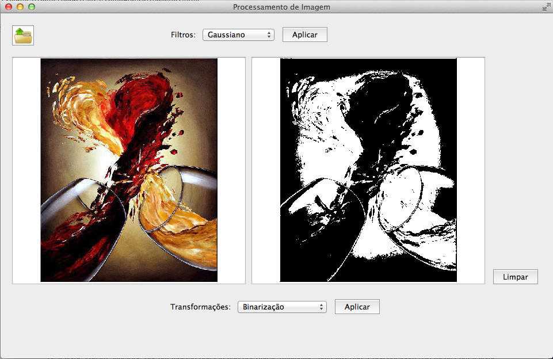Image resolution: width=553 pixels, height=359 pixels.
Task: Click Aplicar next to Transformações
Action: (357, 307)
